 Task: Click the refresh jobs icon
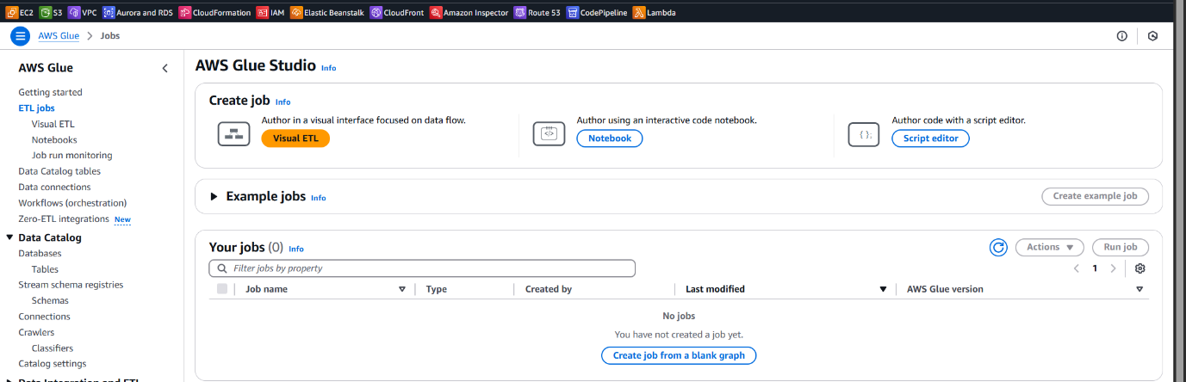(x=998, y=248)
